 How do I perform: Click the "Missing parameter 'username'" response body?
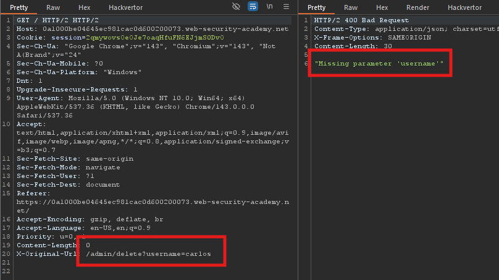pyautogui.click(x=379, y=64)
